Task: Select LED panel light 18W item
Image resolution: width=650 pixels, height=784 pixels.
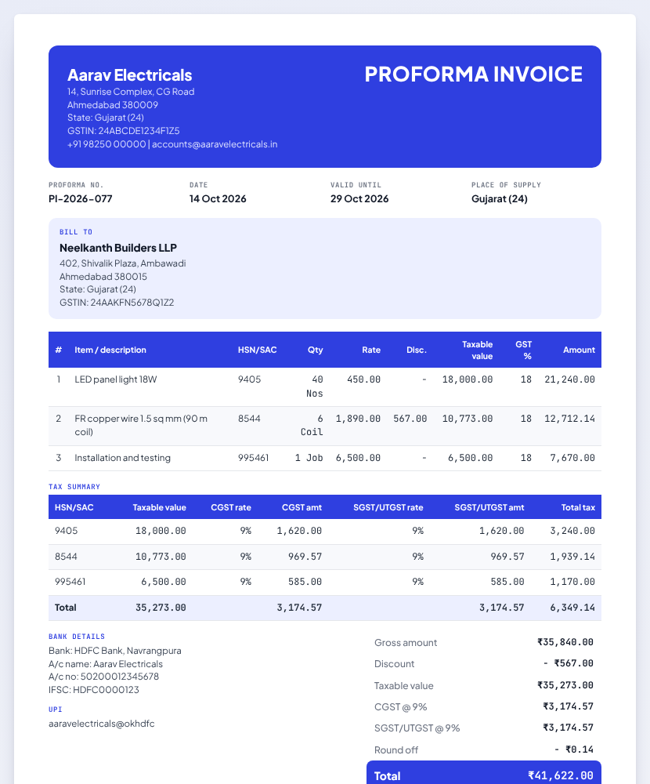Action: point(115,379)
